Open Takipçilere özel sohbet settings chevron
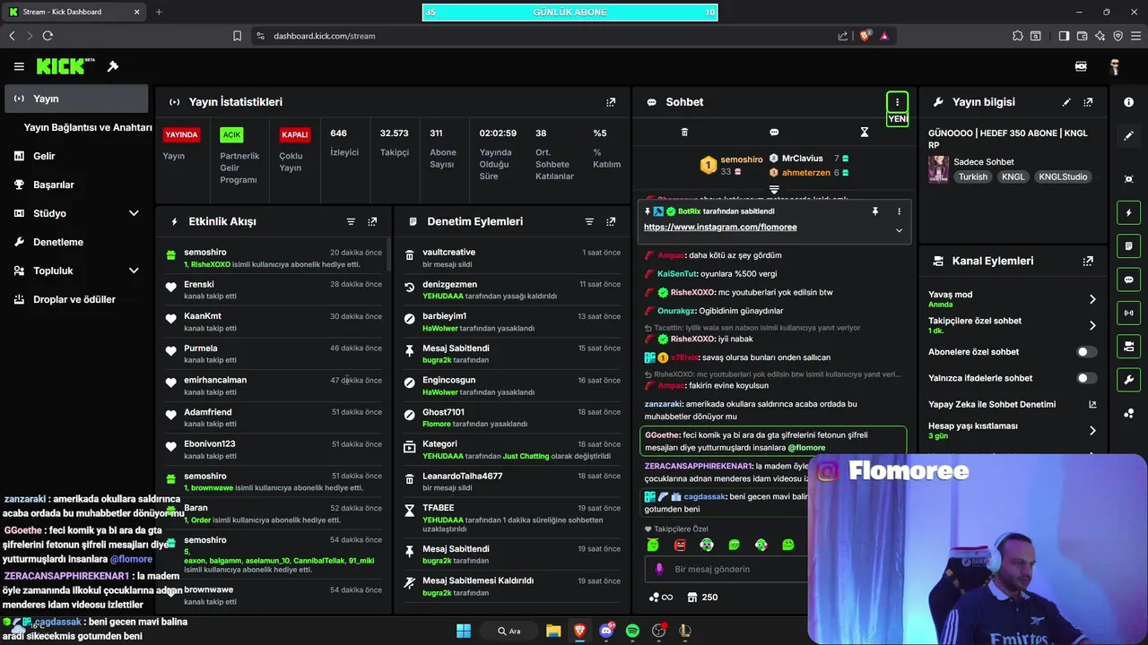The width and height of the screenshot is (1148, 645). (1092, 325)
